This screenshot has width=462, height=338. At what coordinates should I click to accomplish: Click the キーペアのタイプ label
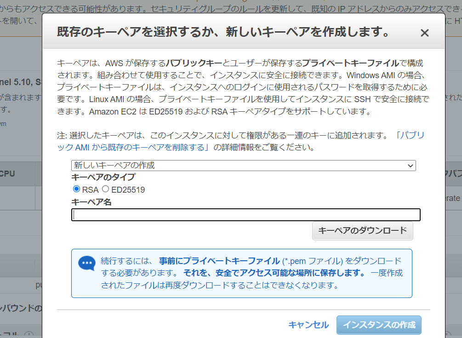point(103,177)
